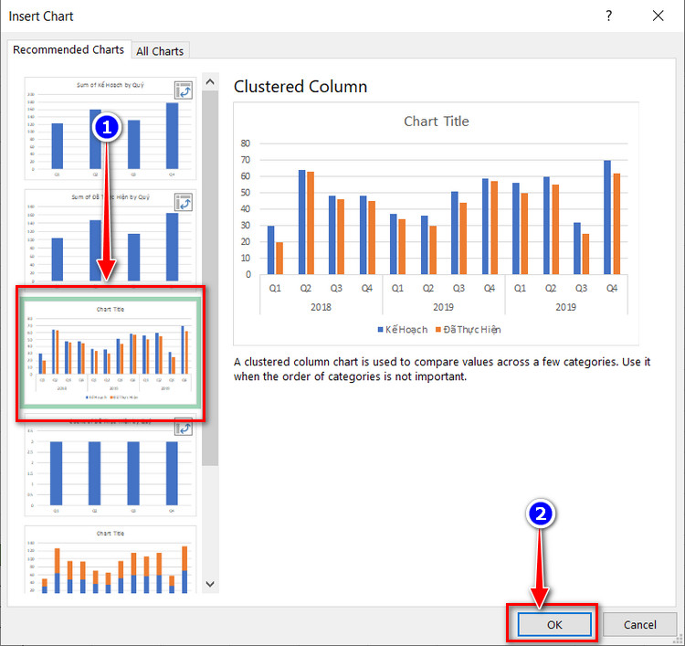Click the chart list scrollbar thumb
Screen dimensions: 685x646
pos(210,278)
